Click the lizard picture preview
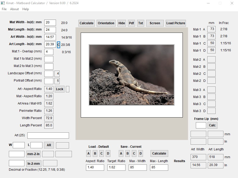The height and width of the screenshot is (178, 238). [131, 75]
